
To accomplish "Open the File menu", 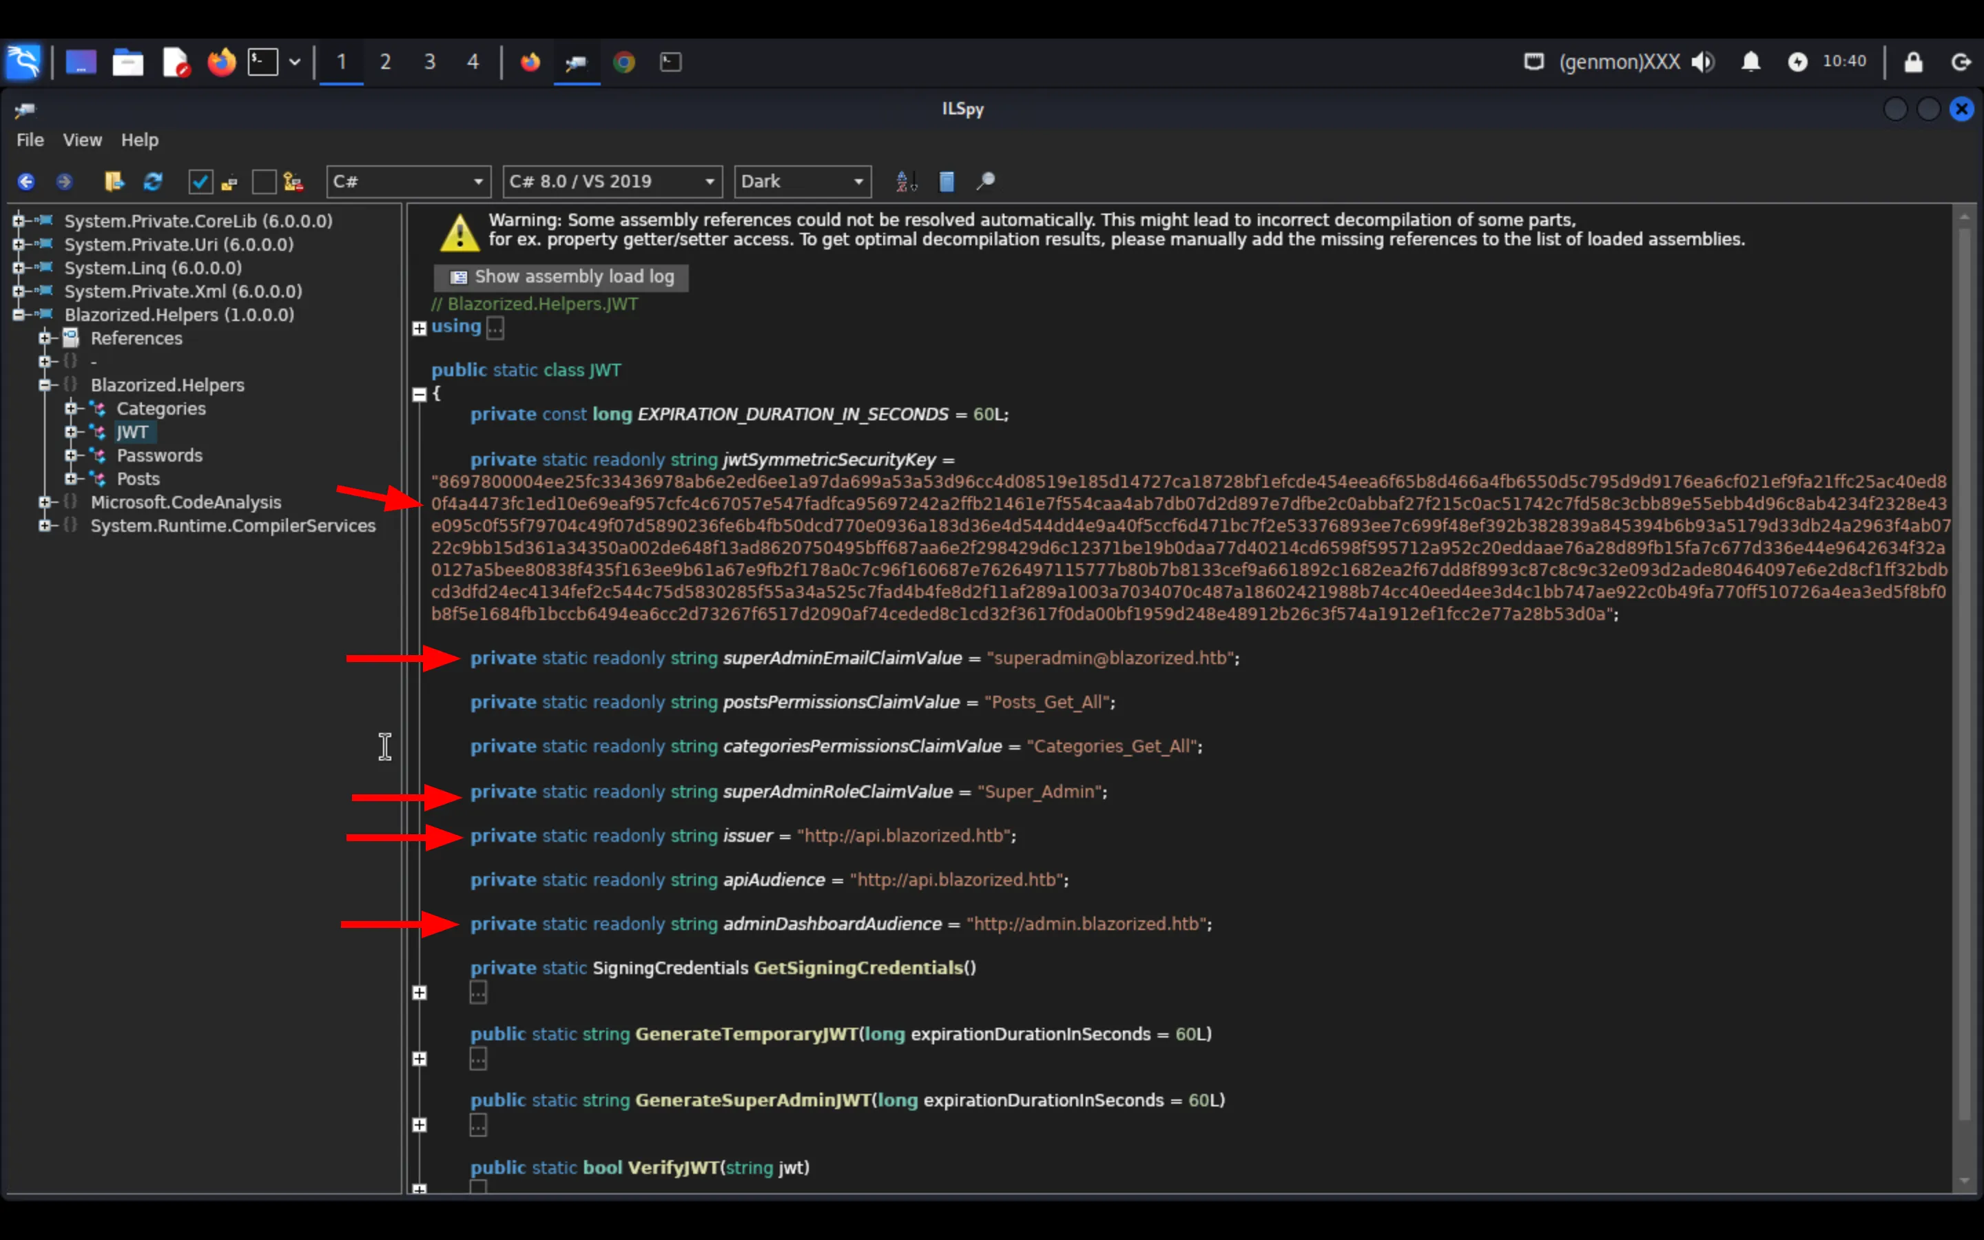I will point(30,141).
